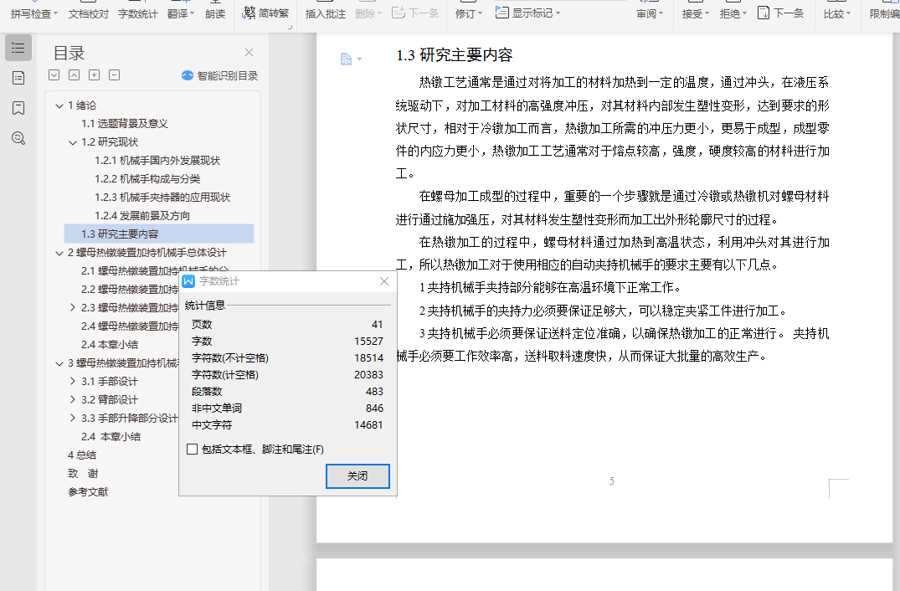Go to 致 谢 in outline

83,473
